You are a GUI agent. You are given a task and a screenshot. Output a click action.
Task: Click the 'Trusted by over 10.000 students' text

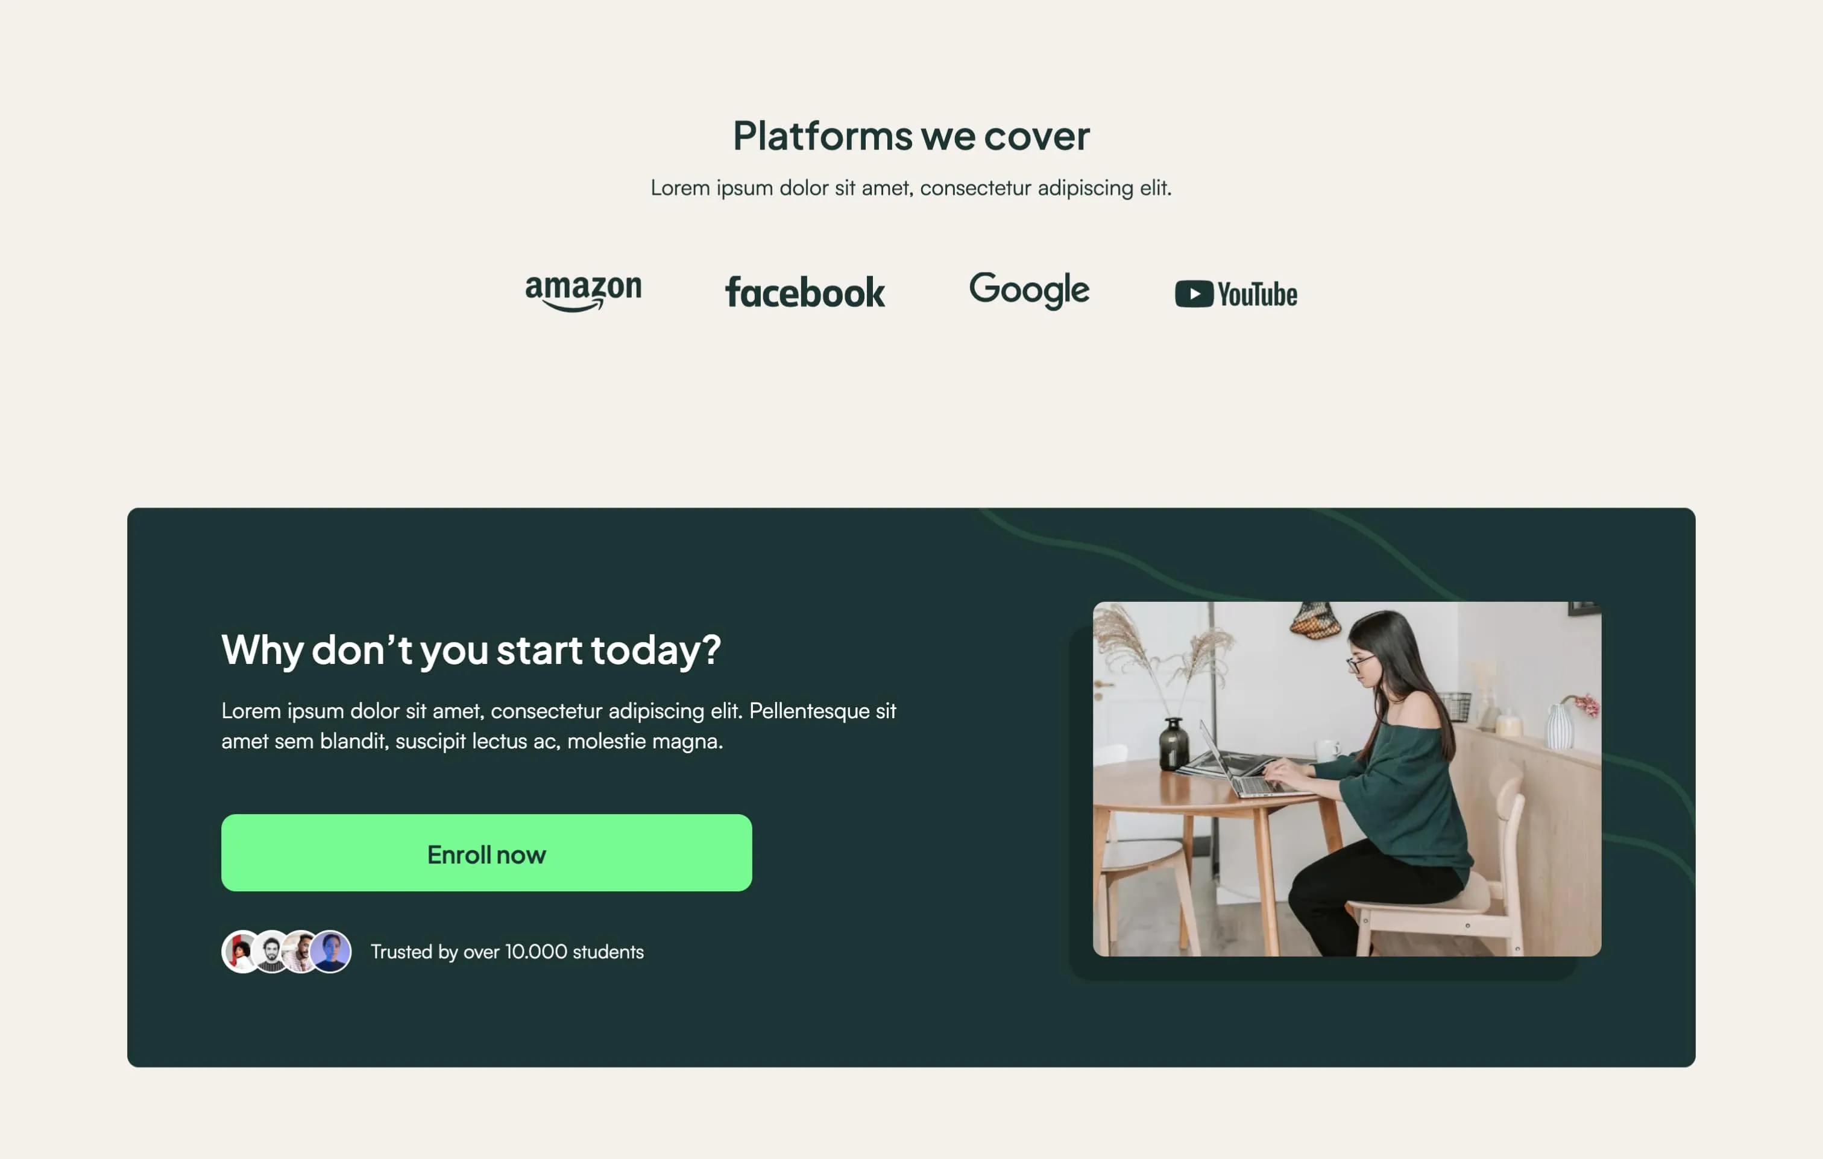pos(507,952)
